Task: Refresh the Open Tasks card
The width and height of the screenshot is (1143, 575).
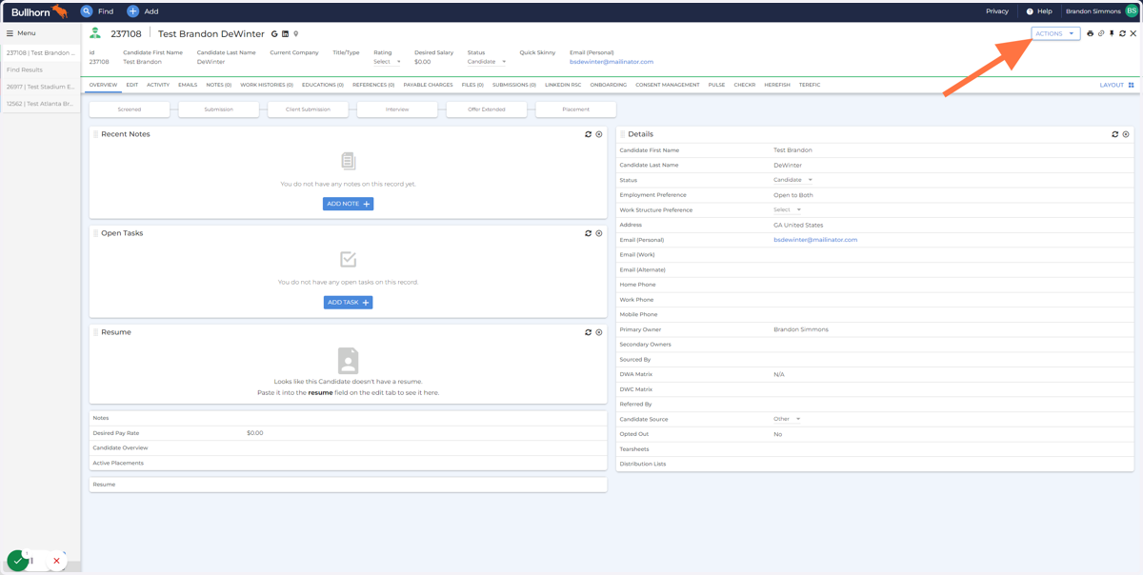Action: pyautogui.click(x=588, y=233)
